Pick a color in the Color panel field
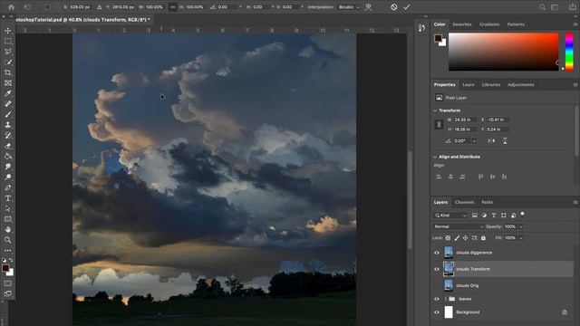580x326 pixels. click(504, 52)
